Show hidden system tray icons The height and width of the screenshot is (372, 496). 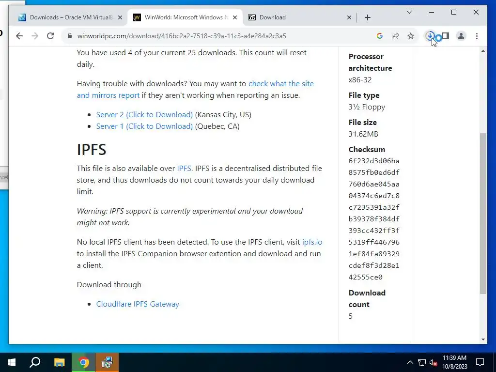point(410,362)
